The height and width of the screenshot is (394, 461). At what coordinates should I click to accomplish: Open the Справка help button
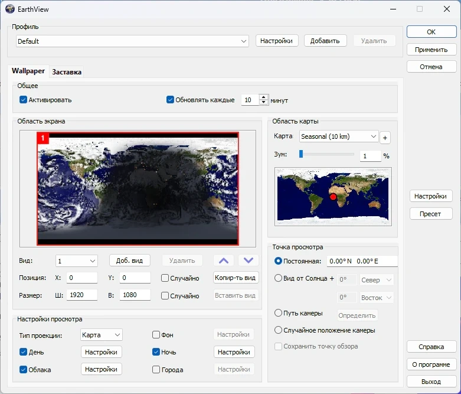(431, 347)
